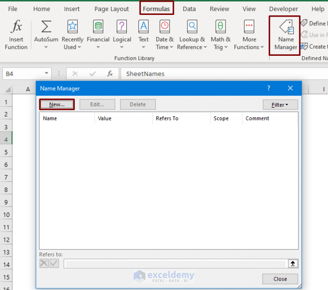328x290 pixels.
Task: Click the Name Manager title bar X
Action: (x=290, y=88)
